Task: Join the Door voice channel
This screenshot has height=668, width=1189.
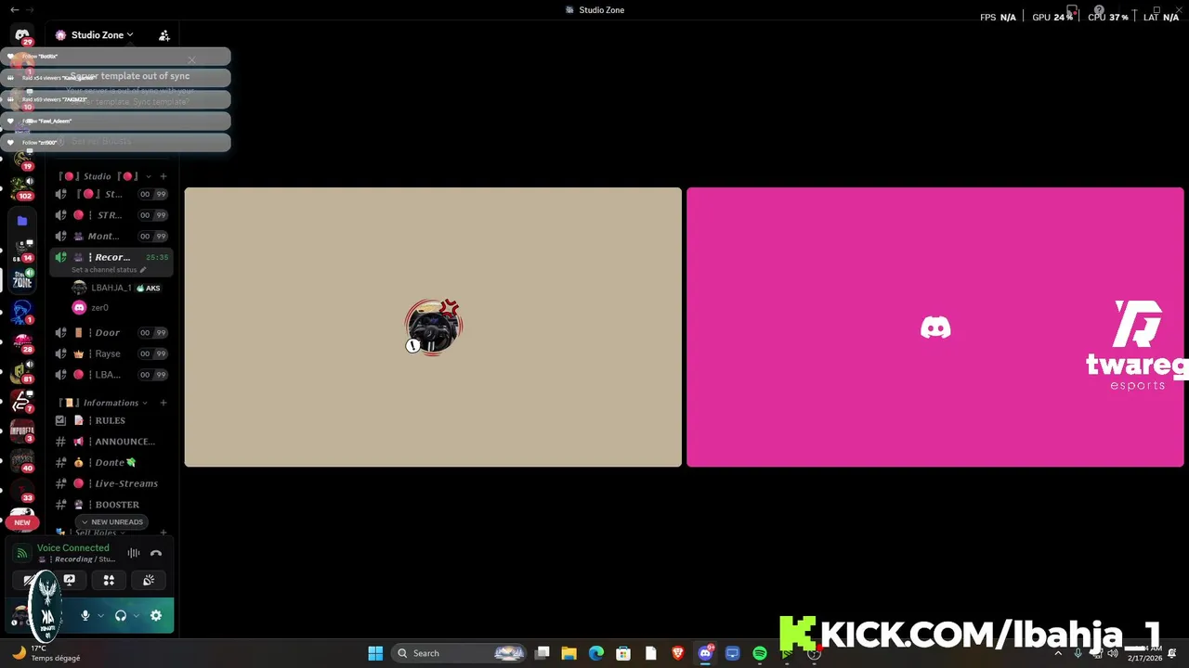Action: pyautogui.click(x=111, y=332)
